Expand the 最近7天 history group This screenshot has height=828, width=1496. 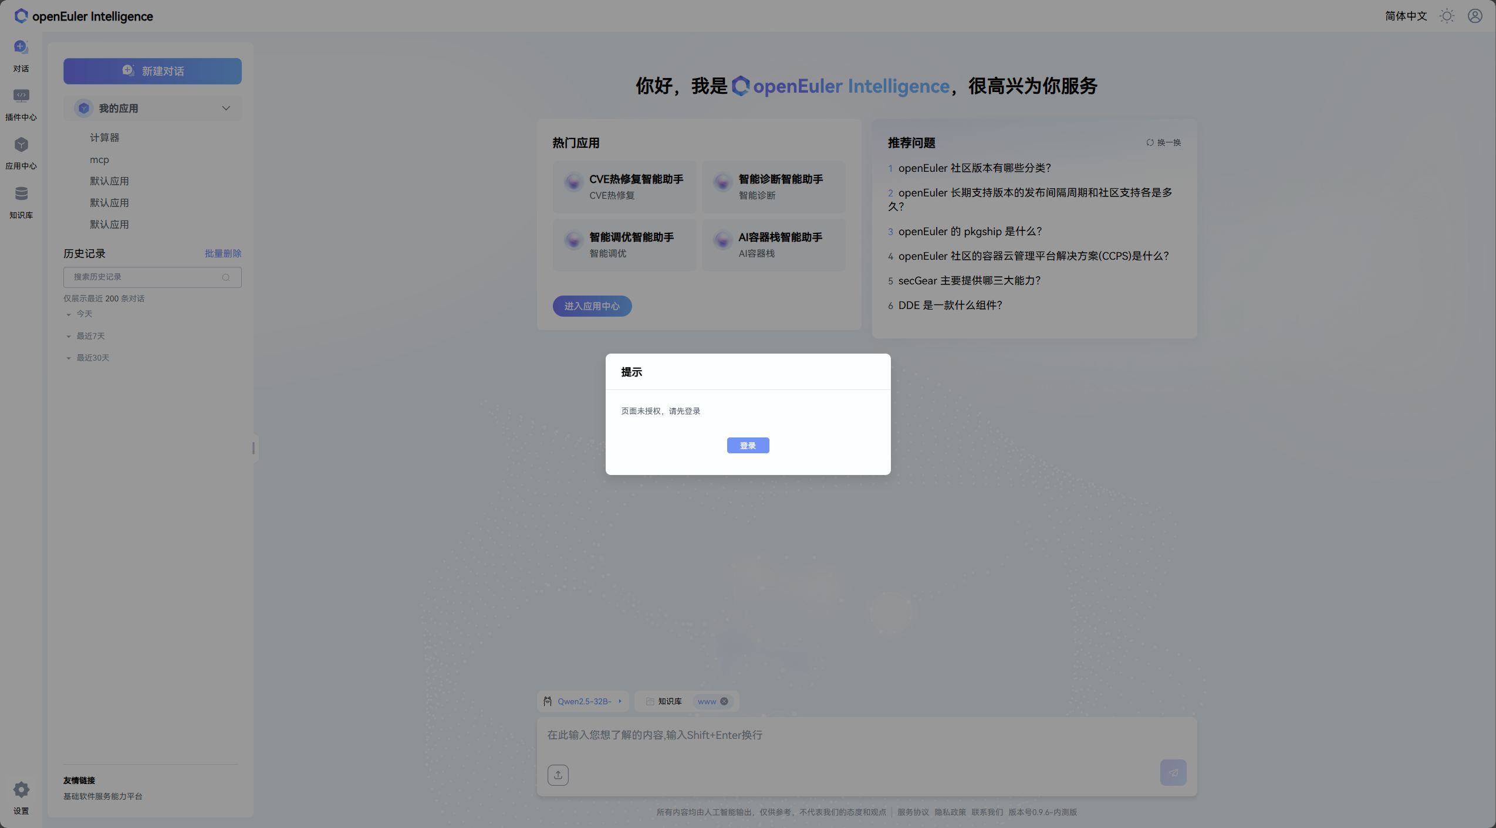click(x=90, y=336)
